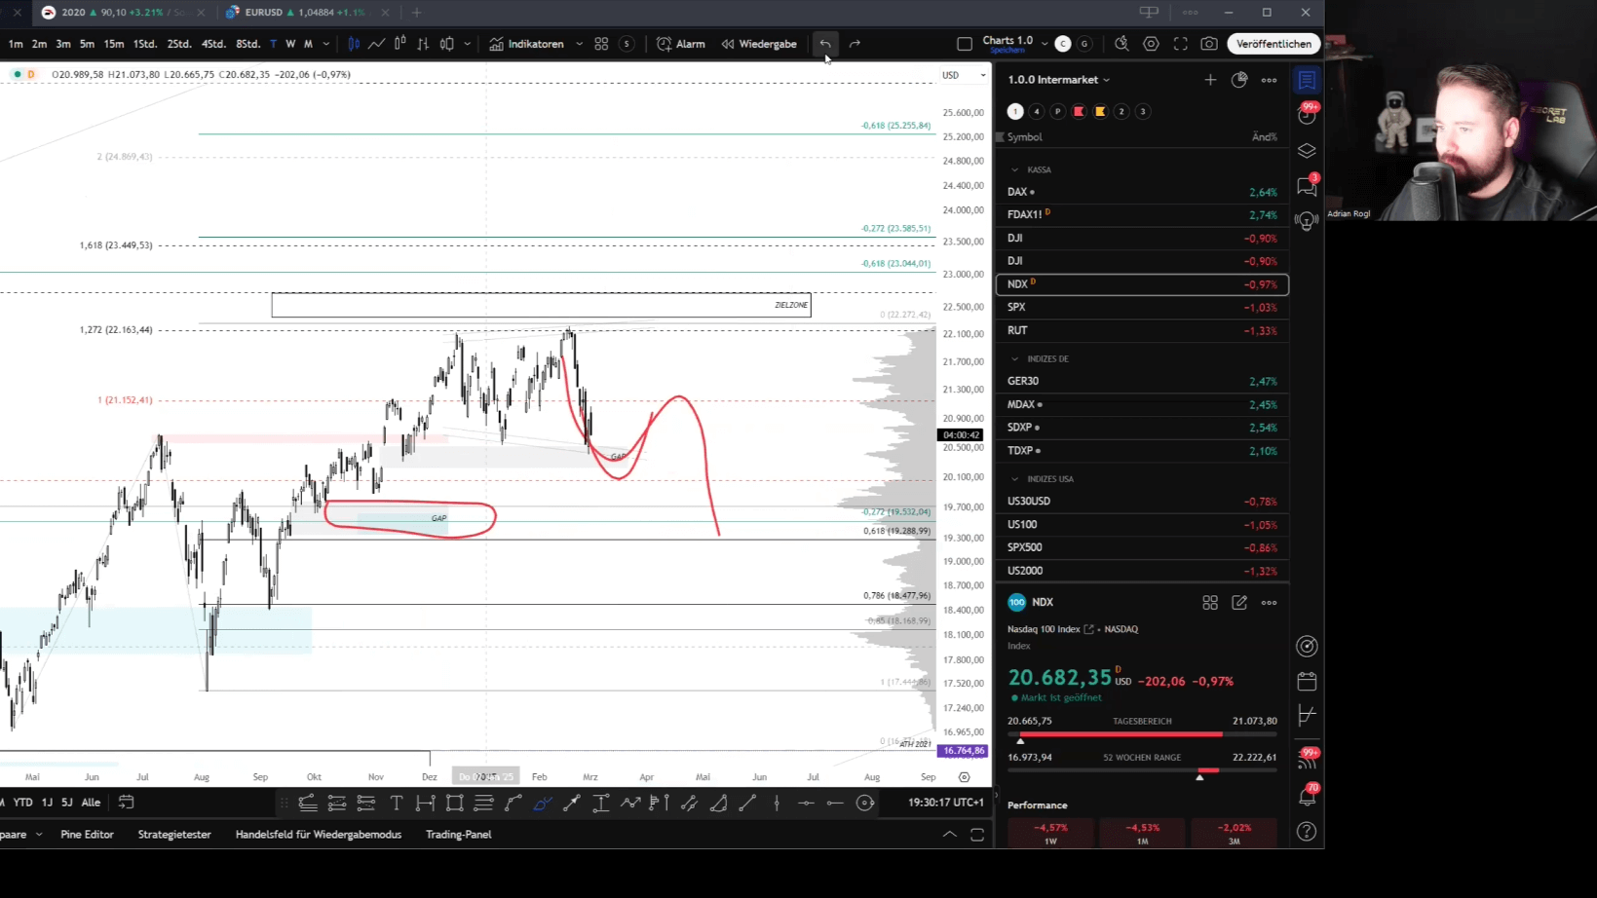Open ideas light bulb icon in sidebar
The width and height of the screenshot is (1597, 898).
[x=1307, y=221]
